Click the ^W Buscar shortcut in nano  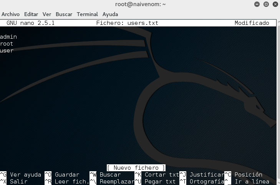tap(105, 175)
